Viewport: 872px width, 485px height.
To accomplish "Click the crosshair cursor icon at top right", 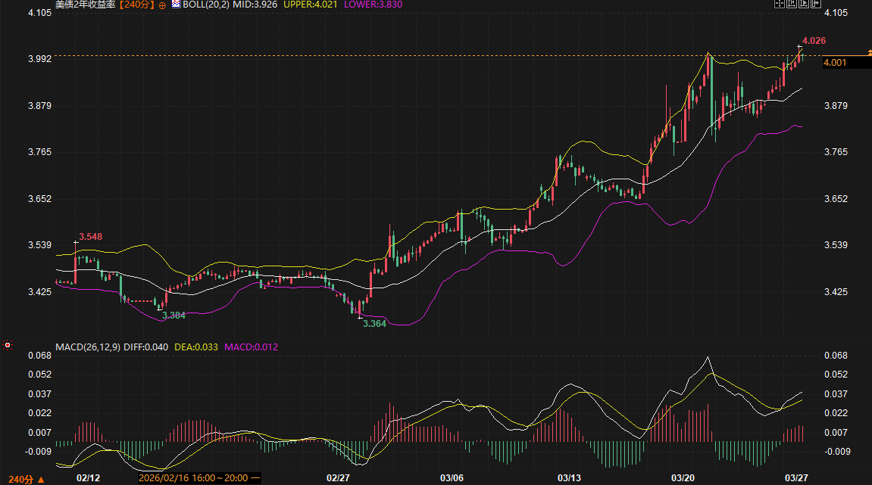I will (x=778, y=5).
